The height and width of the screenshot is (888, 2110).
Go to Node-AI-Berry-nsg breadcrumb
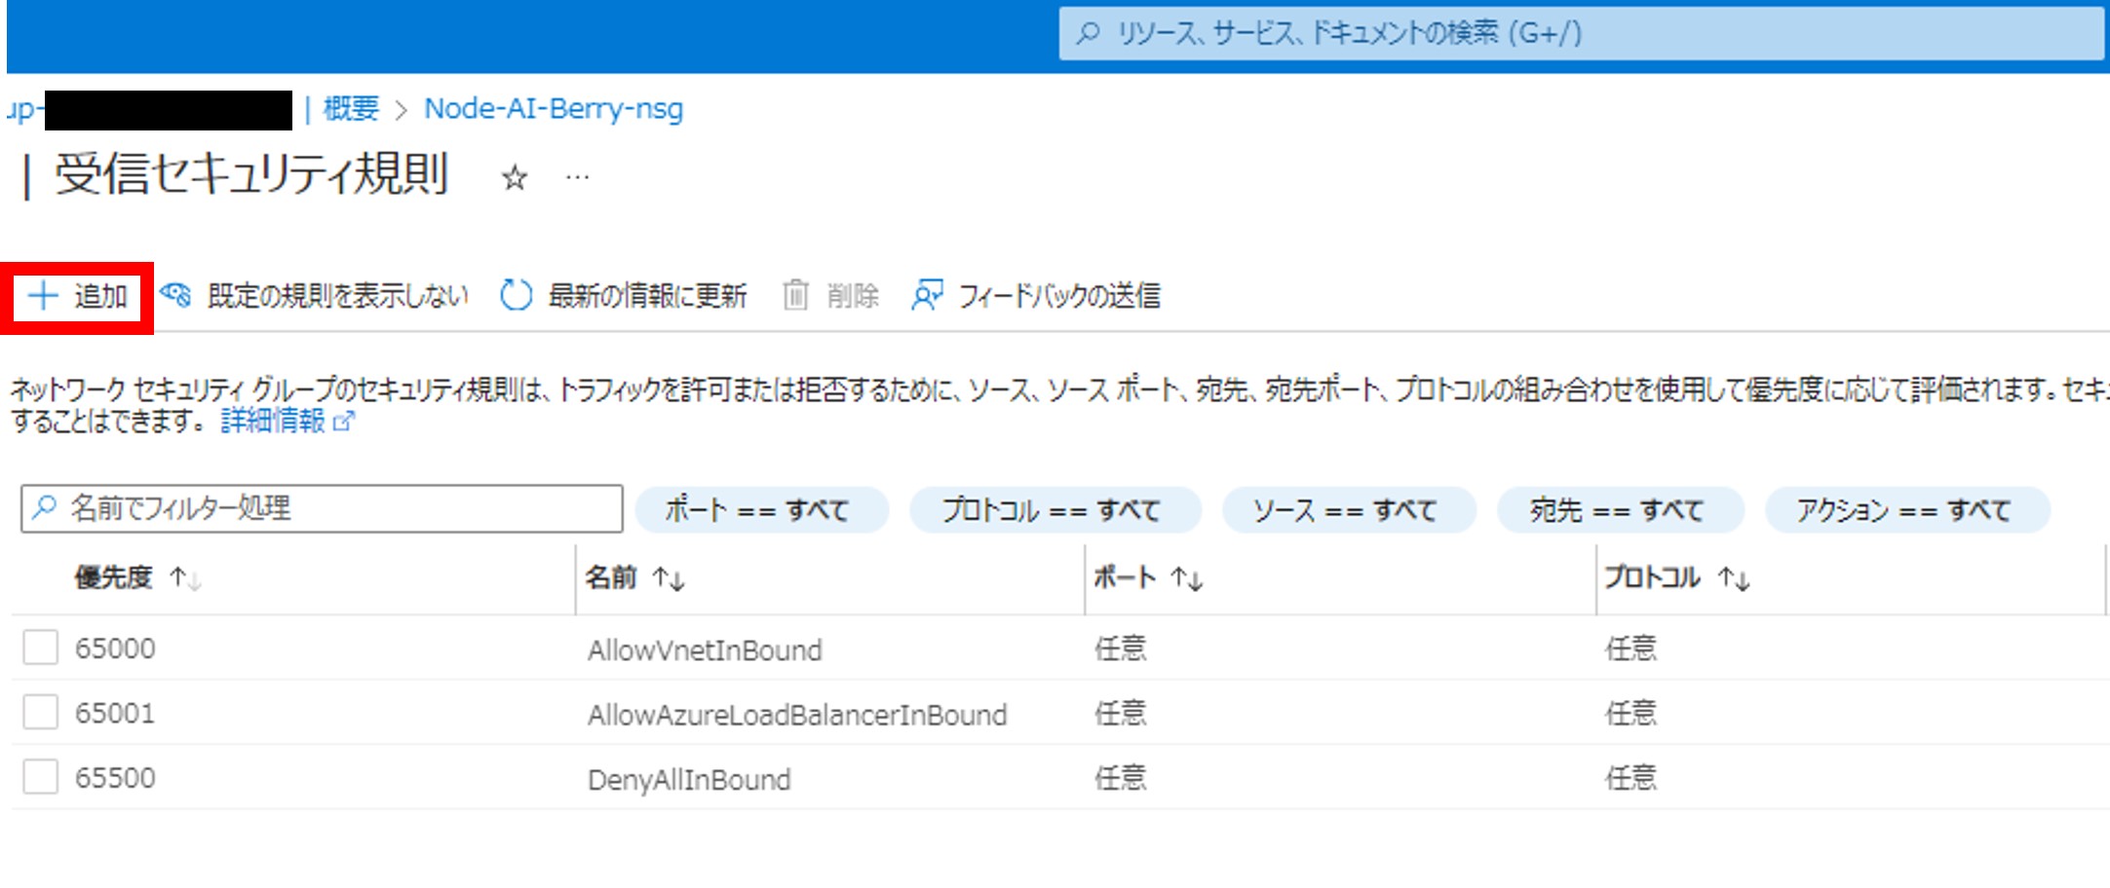554,108
